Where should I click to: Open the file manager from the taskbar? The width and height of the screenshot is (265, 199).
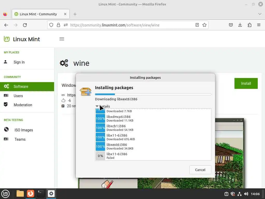20,194
